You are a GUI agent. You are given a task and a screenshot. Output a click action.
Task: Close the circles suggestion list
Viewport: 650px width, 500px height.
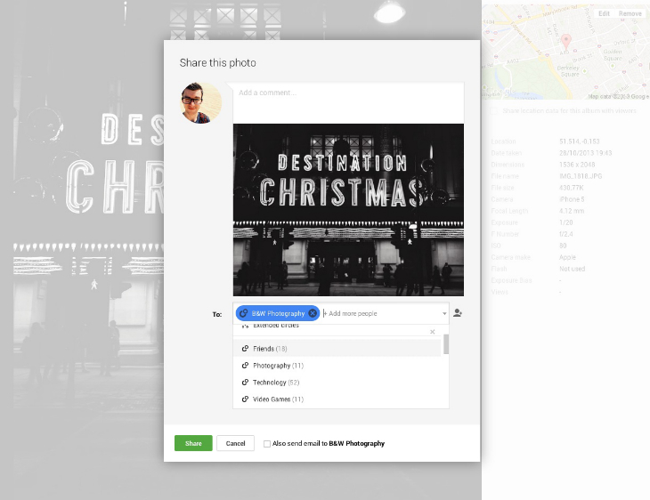(x=433, y=332)
